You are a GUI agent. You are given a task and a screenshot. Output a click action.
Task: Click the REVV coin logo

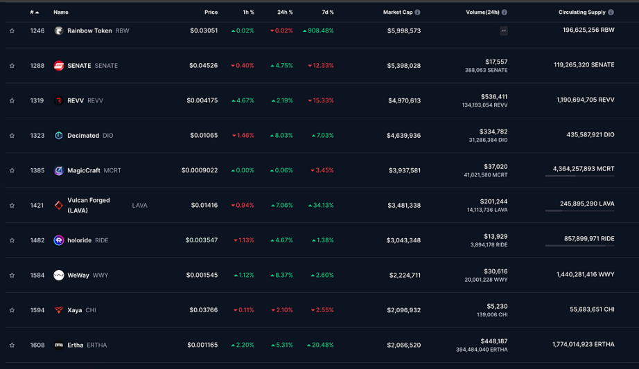click(59, 100)
